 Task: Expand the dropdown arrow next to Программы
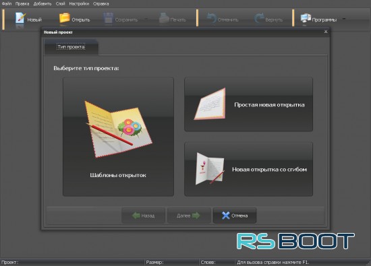pyautogui.click(x=344, y=19)
